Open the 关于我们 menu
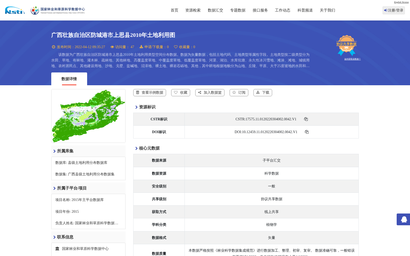 [327, 10]
